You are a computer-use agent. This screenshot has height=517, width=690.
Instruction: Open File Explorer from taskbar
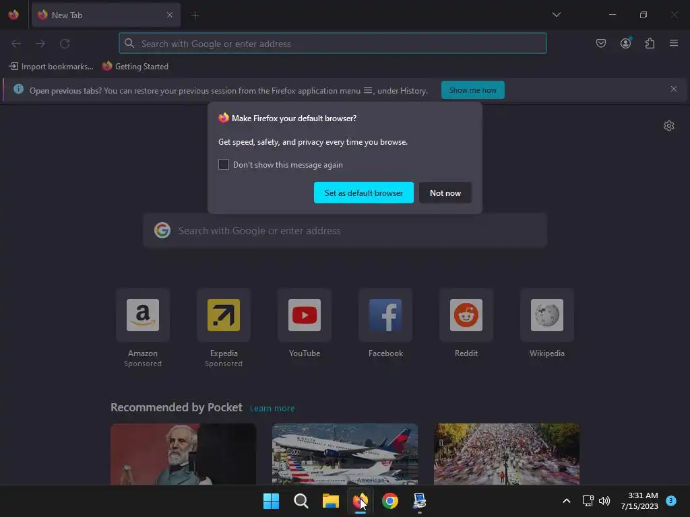click(x=330, y=501)
